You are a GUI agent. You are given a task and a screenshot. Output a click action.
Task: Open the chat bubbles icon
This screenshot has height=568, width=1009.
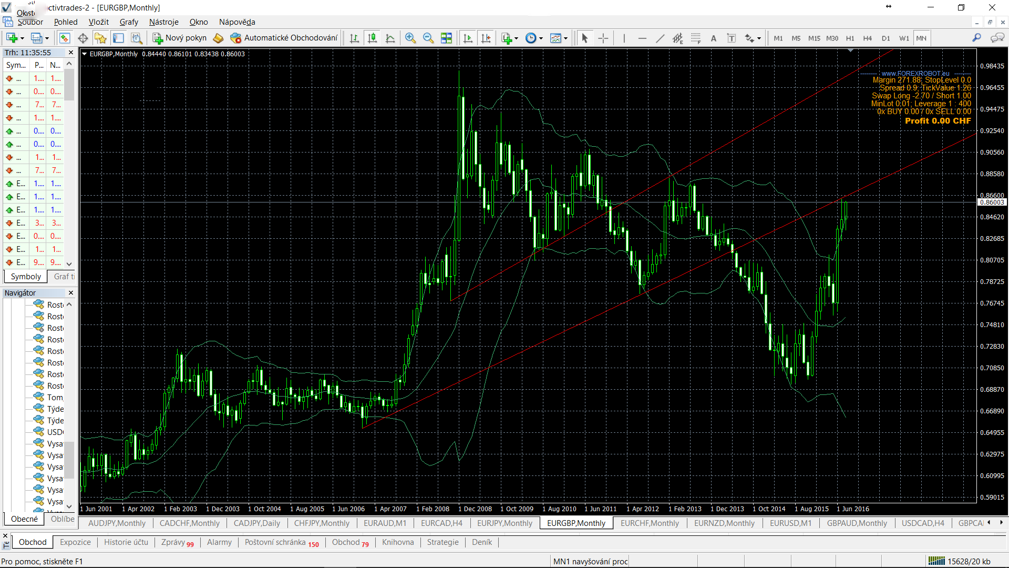coord(997,38)
